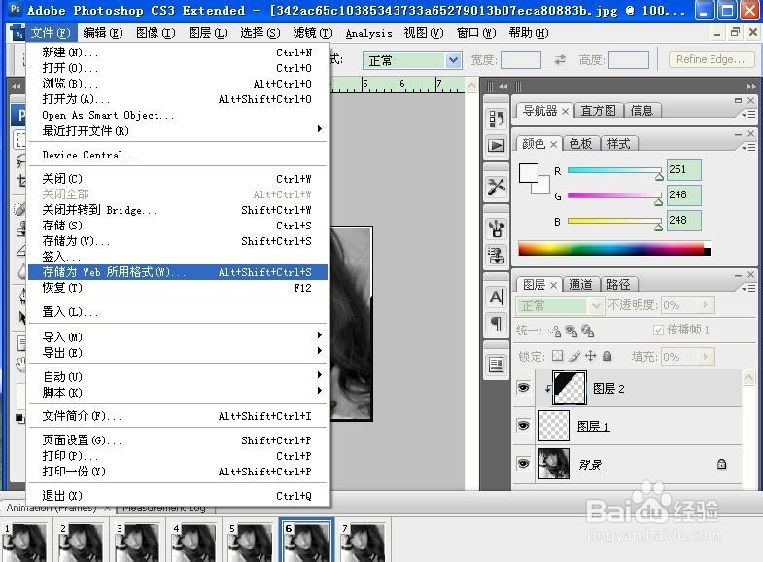Open the Character panel icon

(x=497, y=297)
